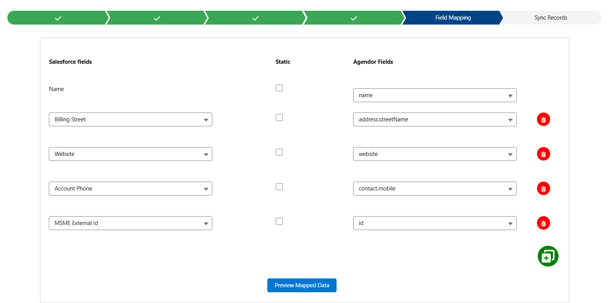
Task: Toggle Static checkbox for Website row
Action: [279, 152]
